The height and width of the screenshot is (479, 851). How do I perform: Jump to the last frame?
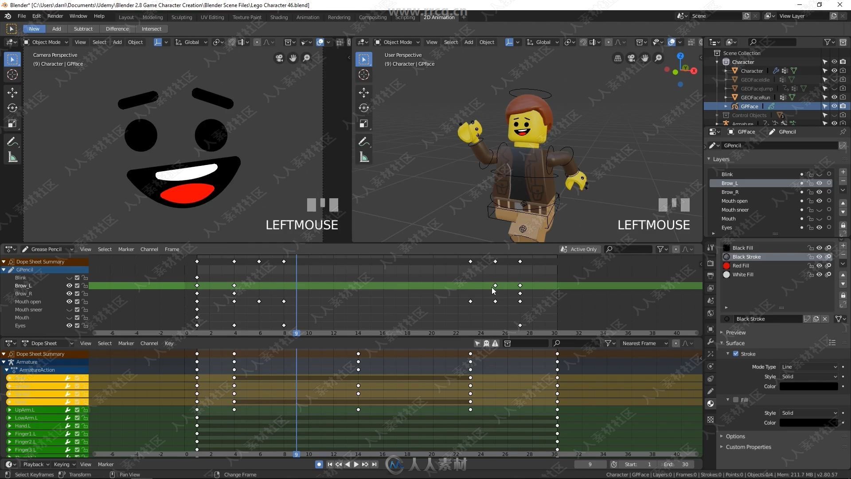[x=375, y=464]
